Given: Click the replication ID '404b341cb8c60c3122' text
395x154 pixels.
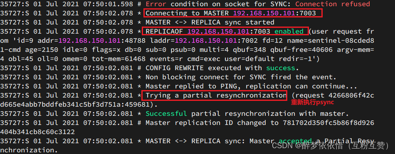Looking at the screenshot, I should [37, 132].
